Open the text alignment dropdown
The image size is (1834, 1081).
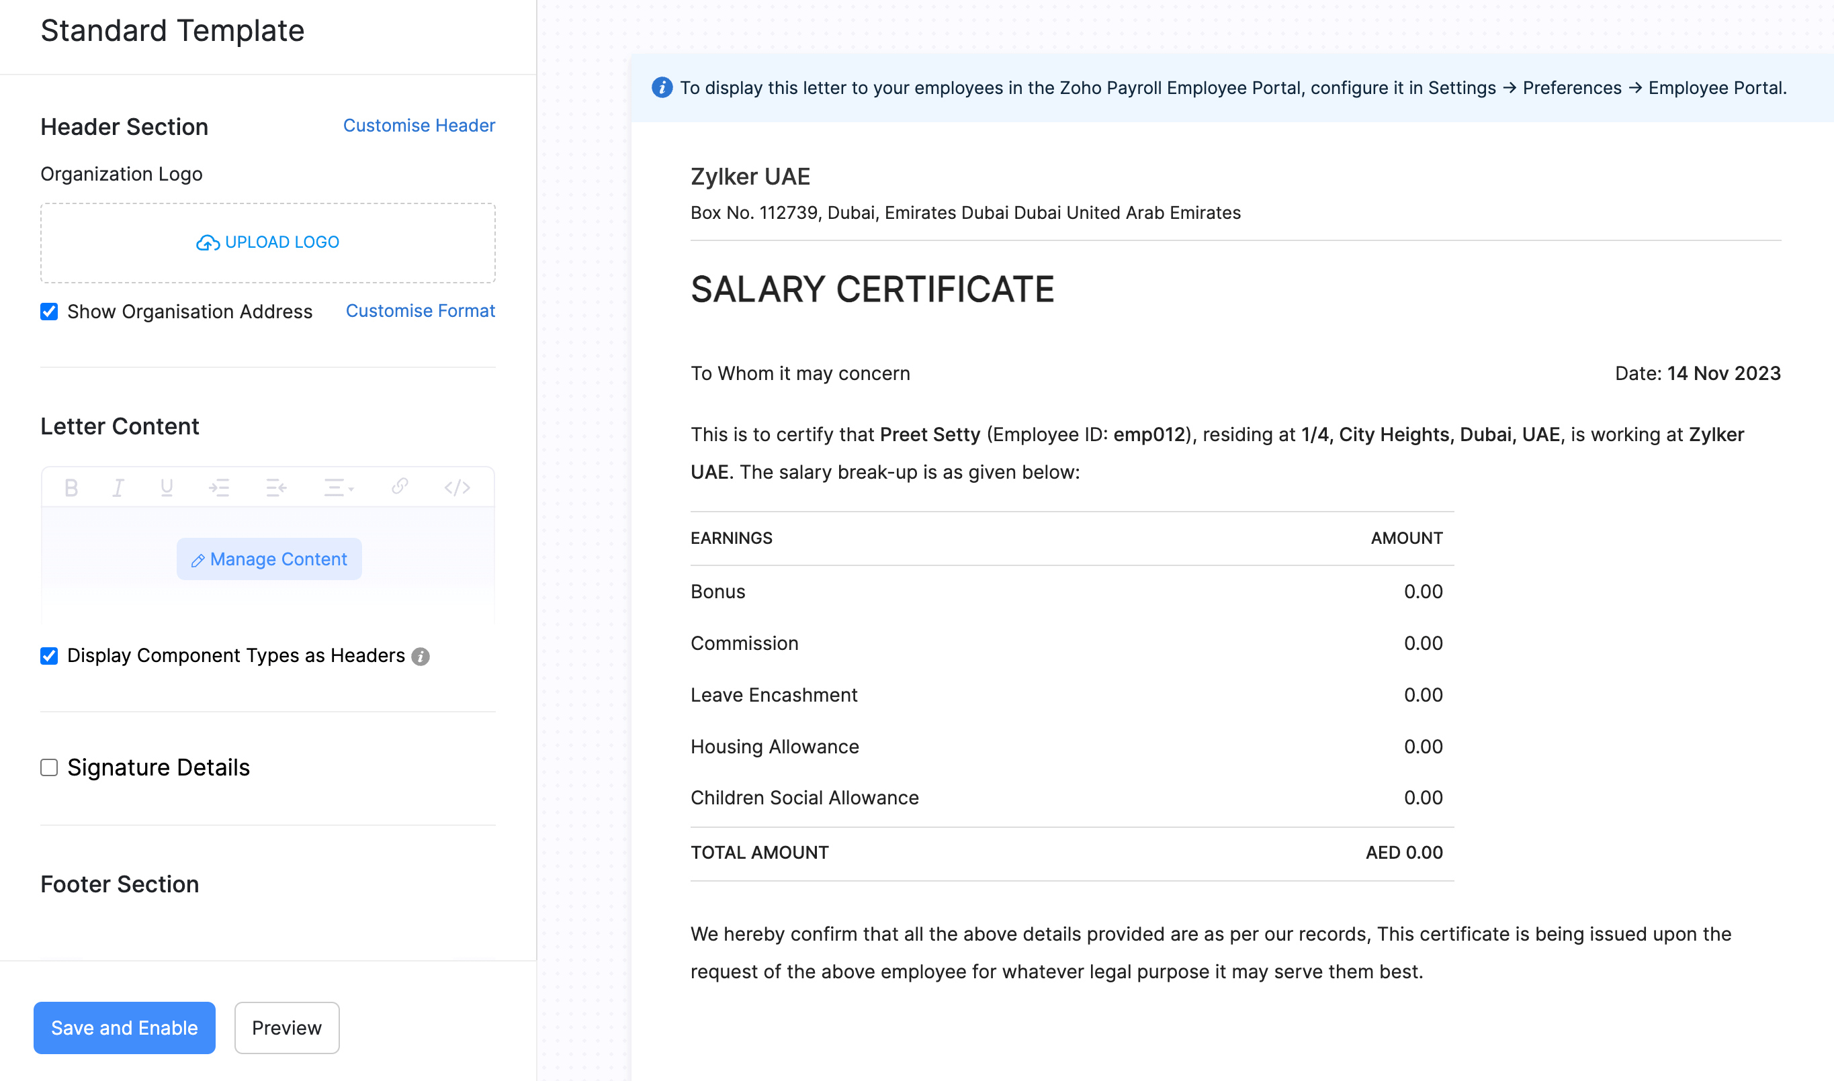click(x=338, y=487)
